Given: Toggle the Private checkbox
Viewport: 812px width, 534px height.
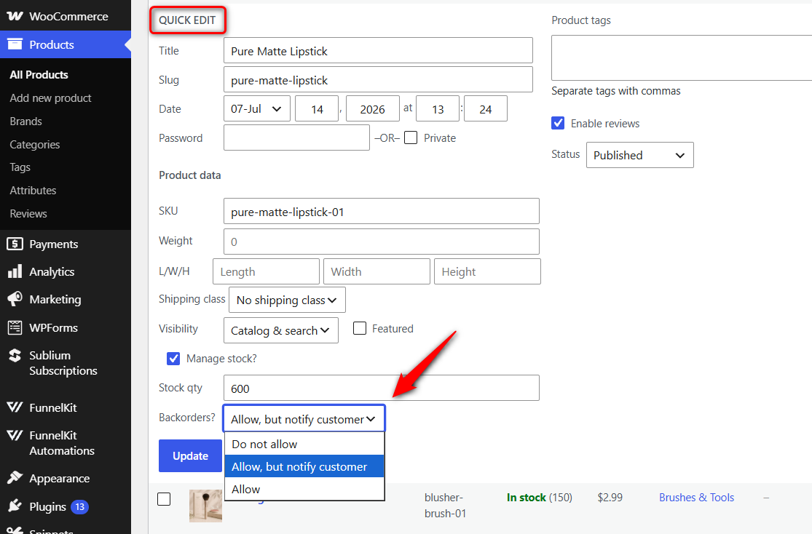Looking at the screenshot, I should 411,138.
